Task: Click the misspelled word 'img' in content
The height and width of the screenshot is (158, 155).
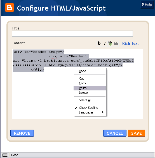Action: coord(54,56)
